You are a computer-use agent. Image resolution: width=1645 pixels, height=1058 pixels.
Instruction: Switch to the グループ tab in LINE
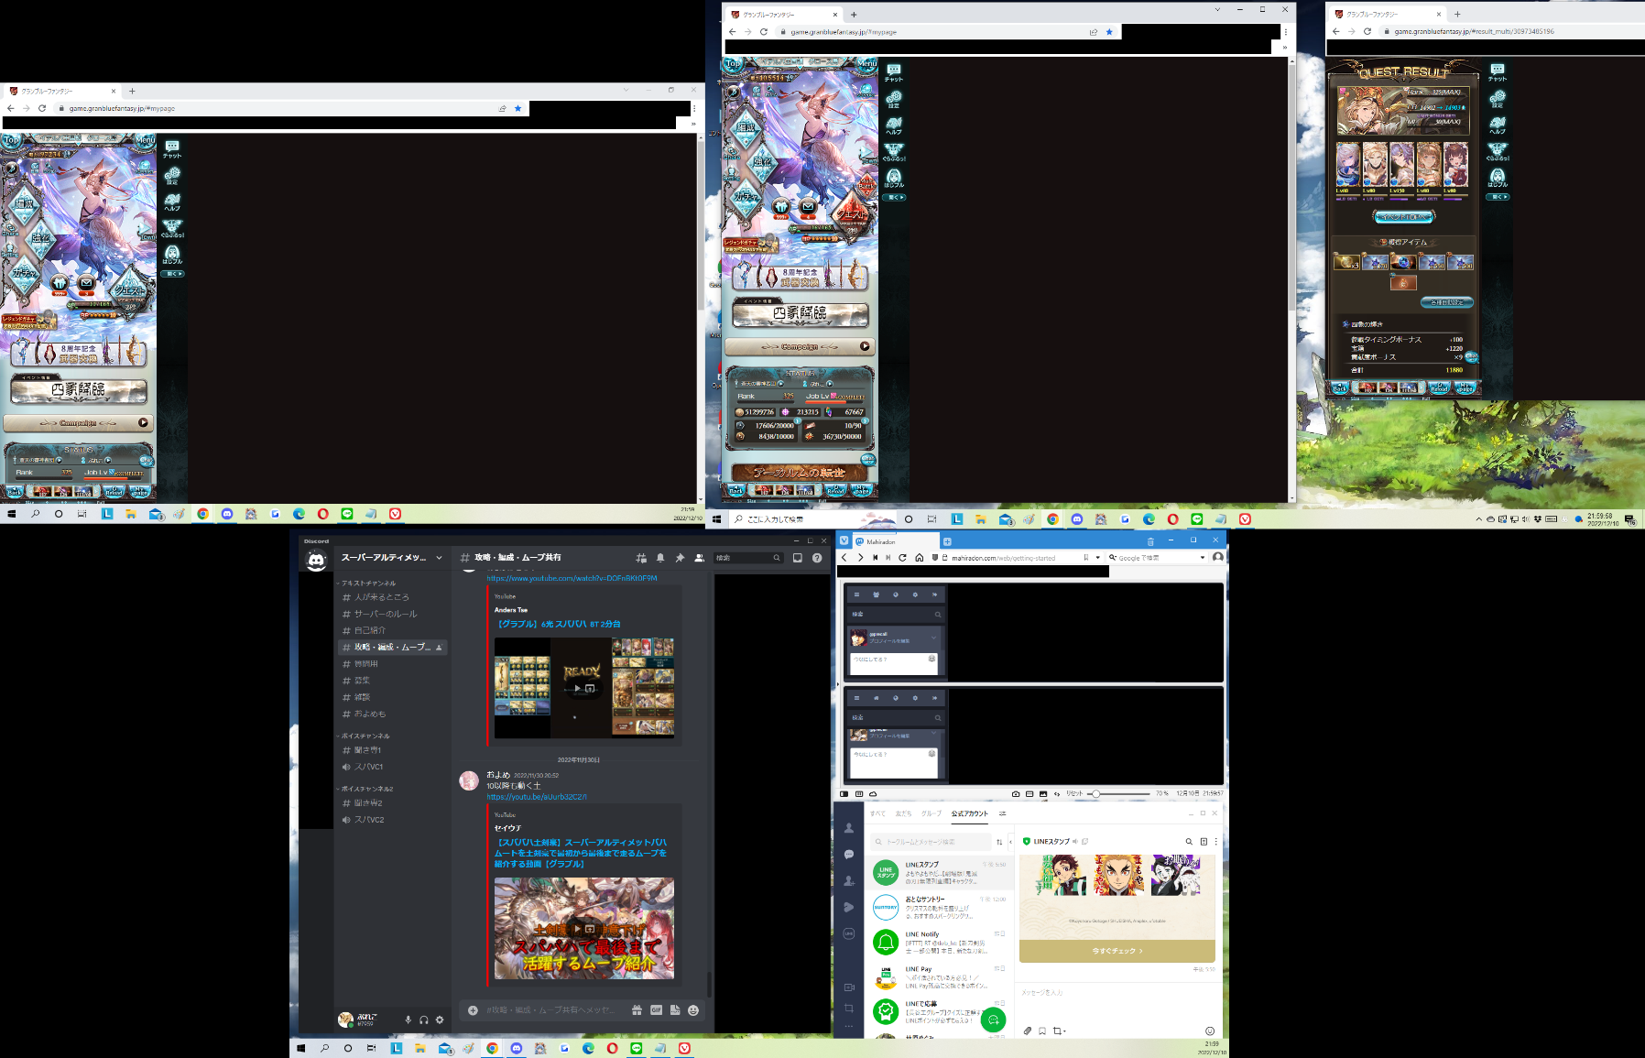point(931,813)
